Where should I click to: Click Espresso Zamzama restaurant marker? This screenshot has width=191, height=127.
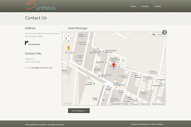tap(77, 43)
